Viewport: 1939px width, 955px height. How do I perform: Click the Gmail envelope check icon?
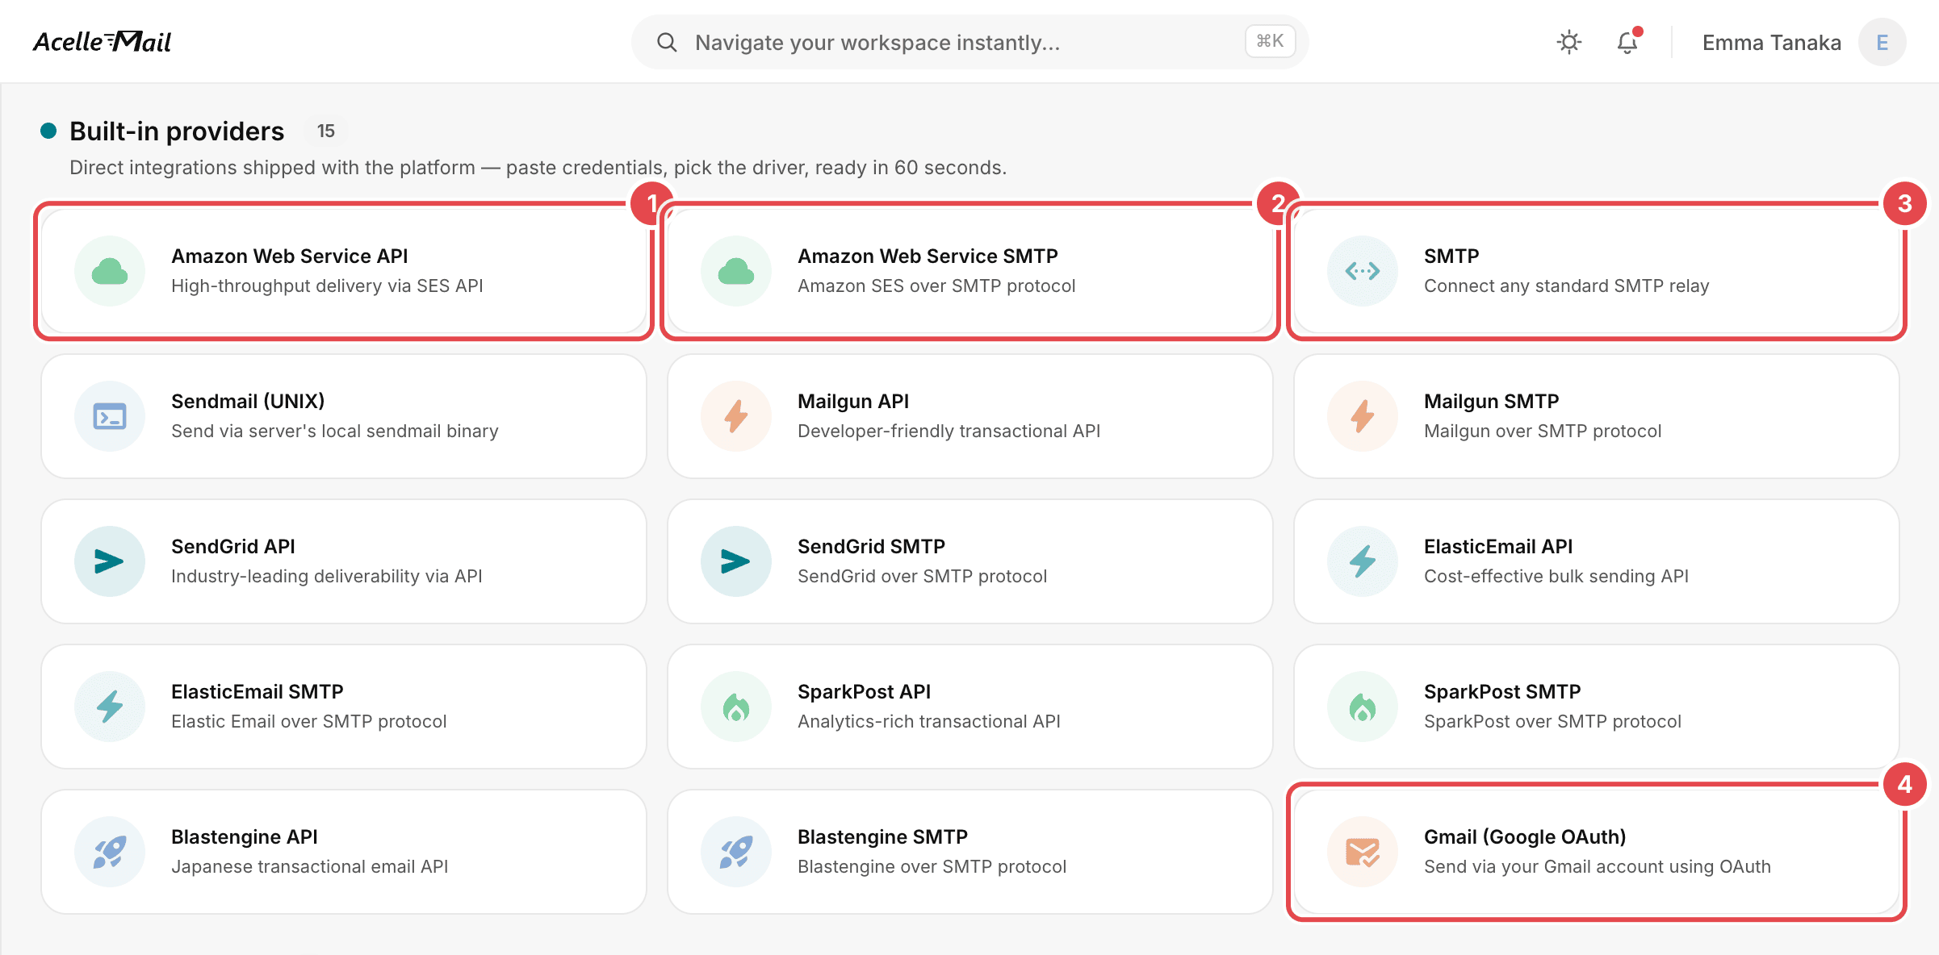[1363, 852]
